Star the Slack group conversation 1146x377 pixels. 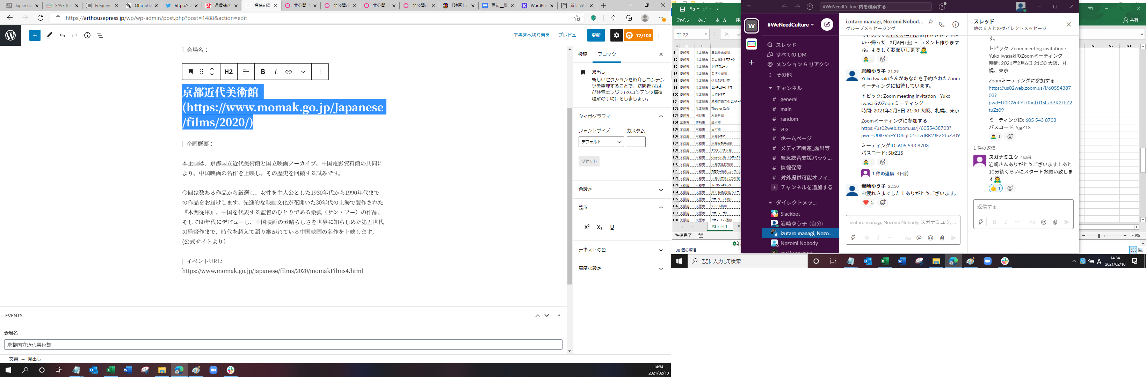tap(930, 21)
